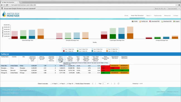181x102 pixels.
Task: Toggle Year 3 Water Bill legend swatch
Action: (x=78, y=51)
